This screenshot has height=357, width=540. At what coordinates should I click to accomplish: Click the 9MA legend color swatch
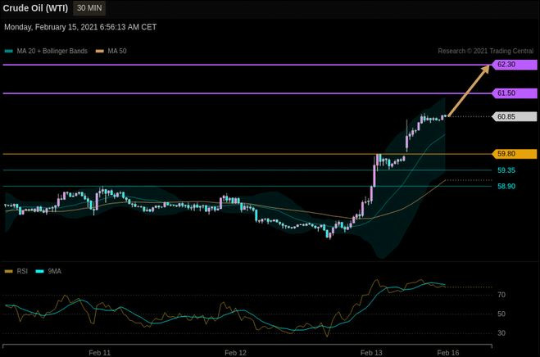click(x=40, y=271)
